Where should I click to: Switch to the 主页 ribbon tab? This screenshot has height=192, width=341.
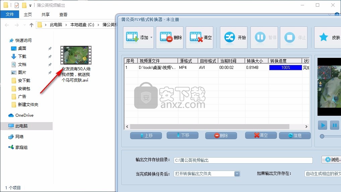[x=28, y=14]
